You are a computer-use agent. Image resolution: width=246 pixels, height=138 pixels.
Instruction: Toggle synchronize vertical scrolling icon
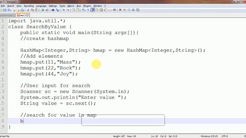coord(73,10)
